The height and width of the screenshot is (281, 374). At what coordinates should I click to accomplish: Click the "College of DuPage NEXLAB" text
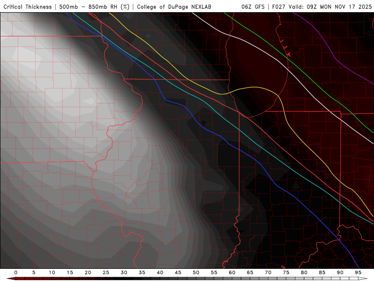point(174,7)
